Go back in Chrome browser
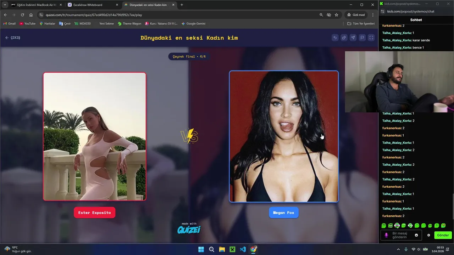Image resolution: width=454 pixels, height=255 pixels. point(5,15)
